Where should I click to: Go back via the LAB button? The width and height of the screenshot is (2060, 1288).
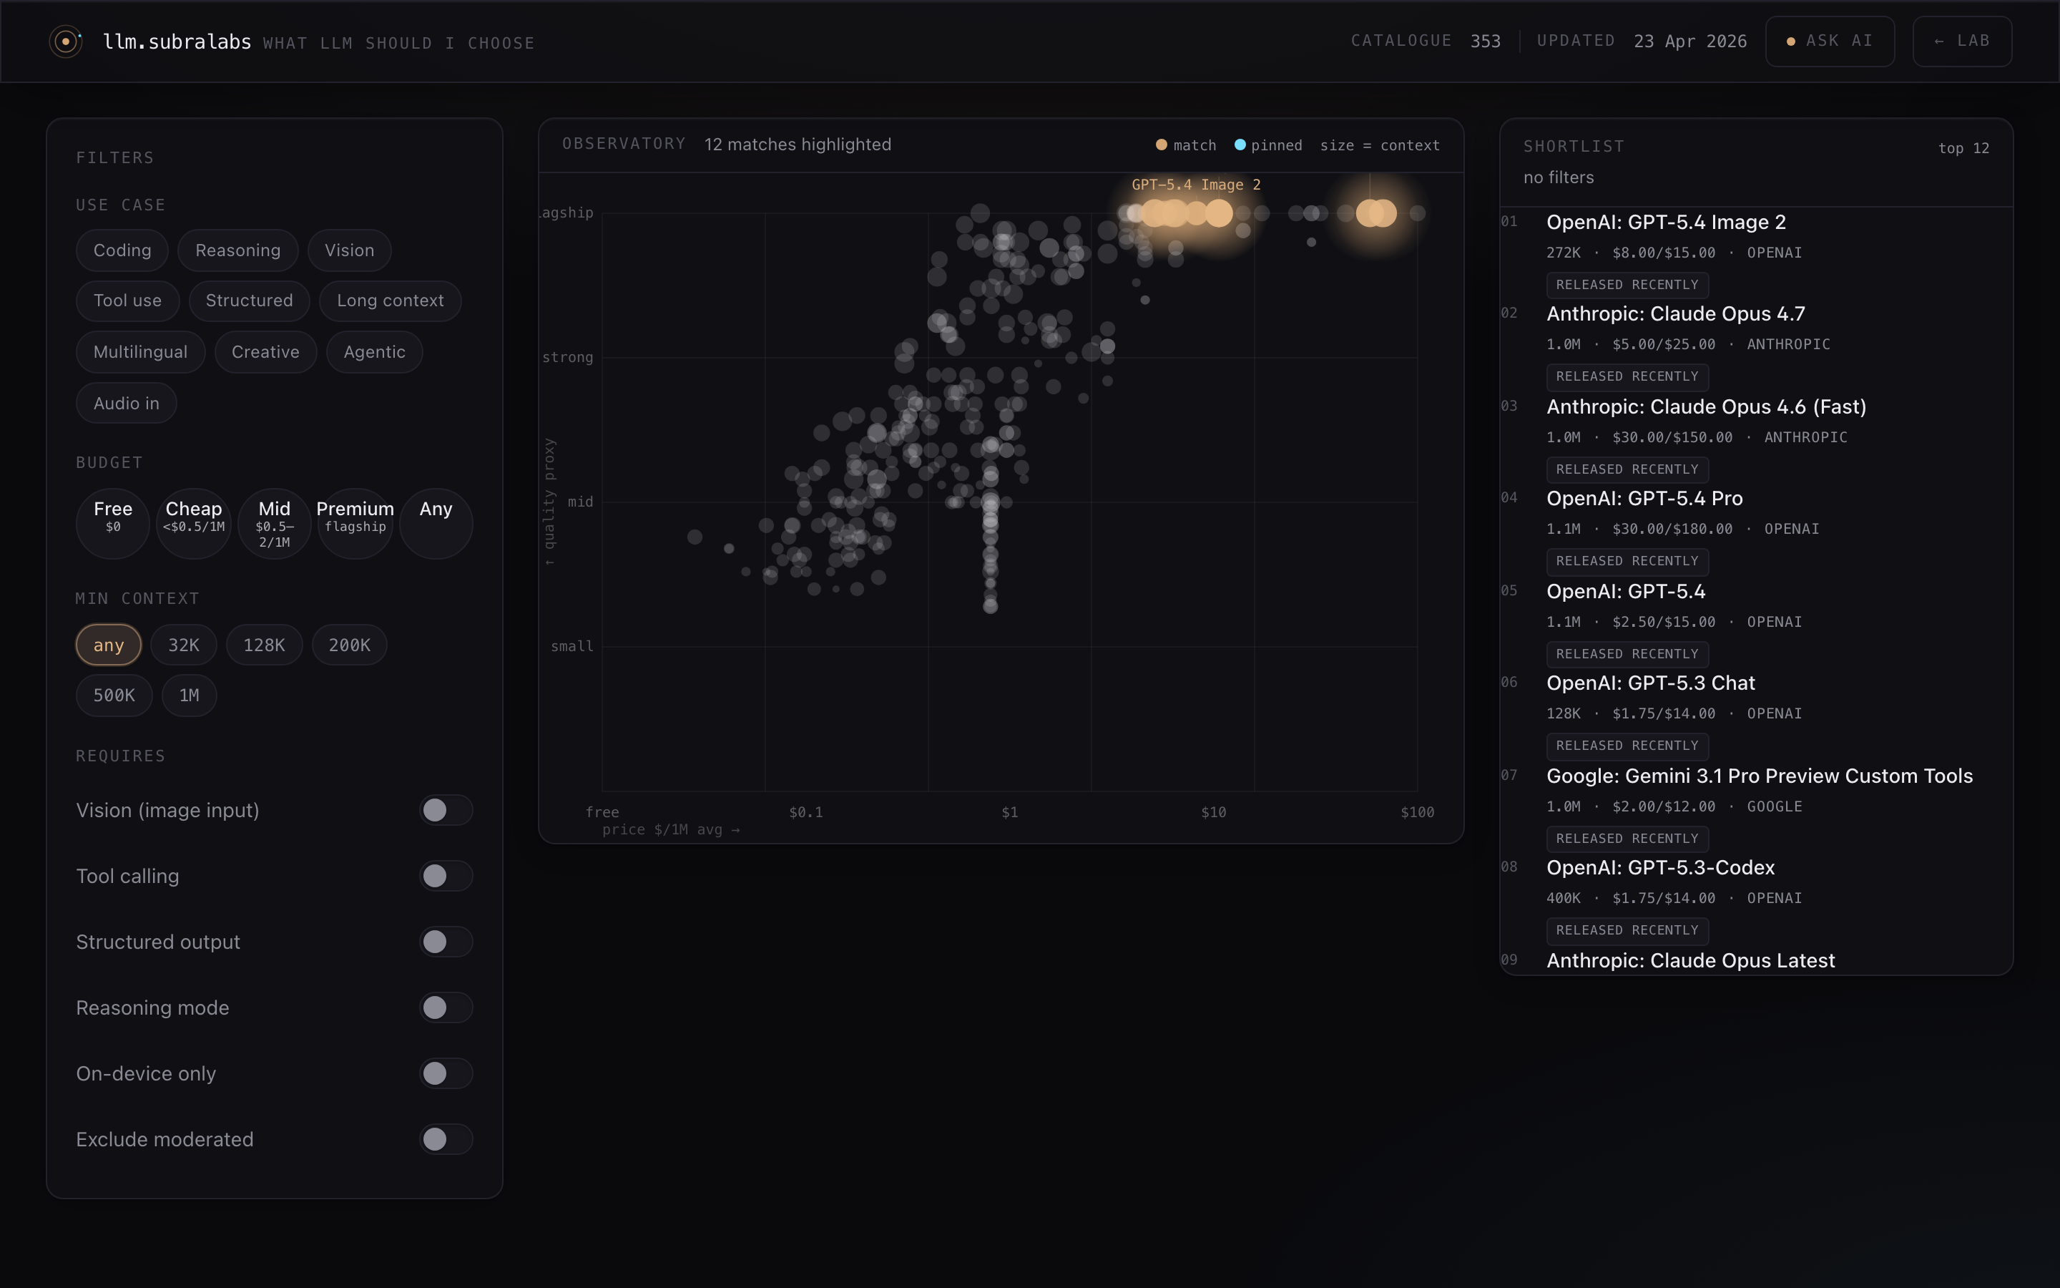click(1961, 41)
